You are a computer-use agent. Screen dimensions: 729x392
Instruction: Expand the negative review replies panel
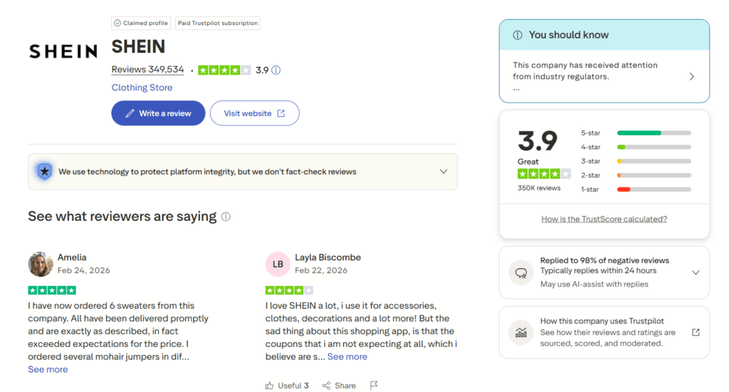pos(696,272)
